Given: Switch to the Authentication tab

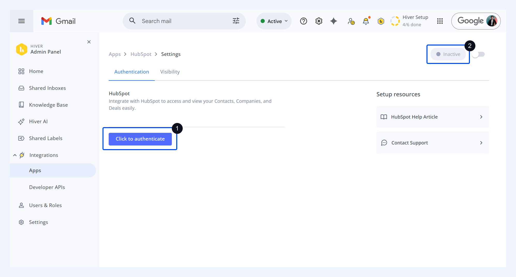Looking at the screenshot, I should coord(132,72).
